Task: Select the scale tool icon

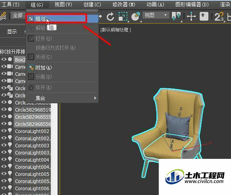Action: (123, 17)
